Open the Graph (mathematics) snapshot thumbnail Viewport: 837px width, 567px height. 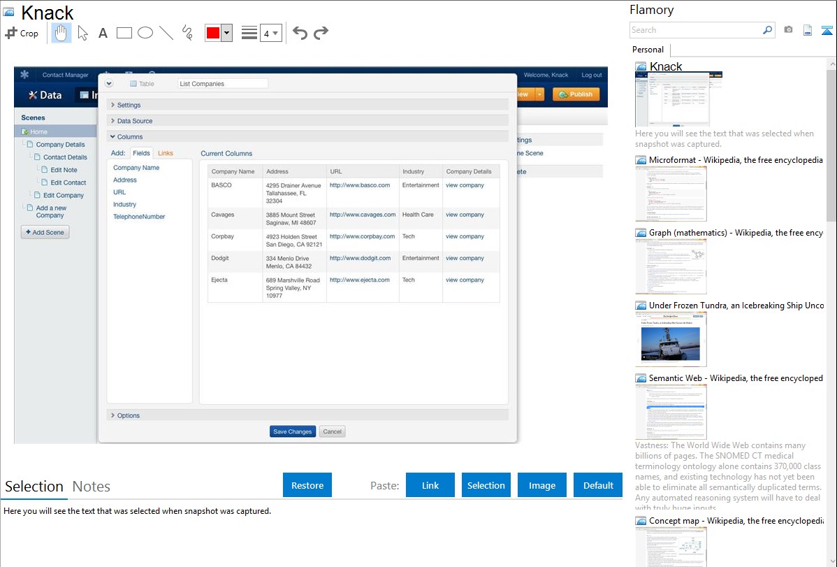tap(671, 266)
